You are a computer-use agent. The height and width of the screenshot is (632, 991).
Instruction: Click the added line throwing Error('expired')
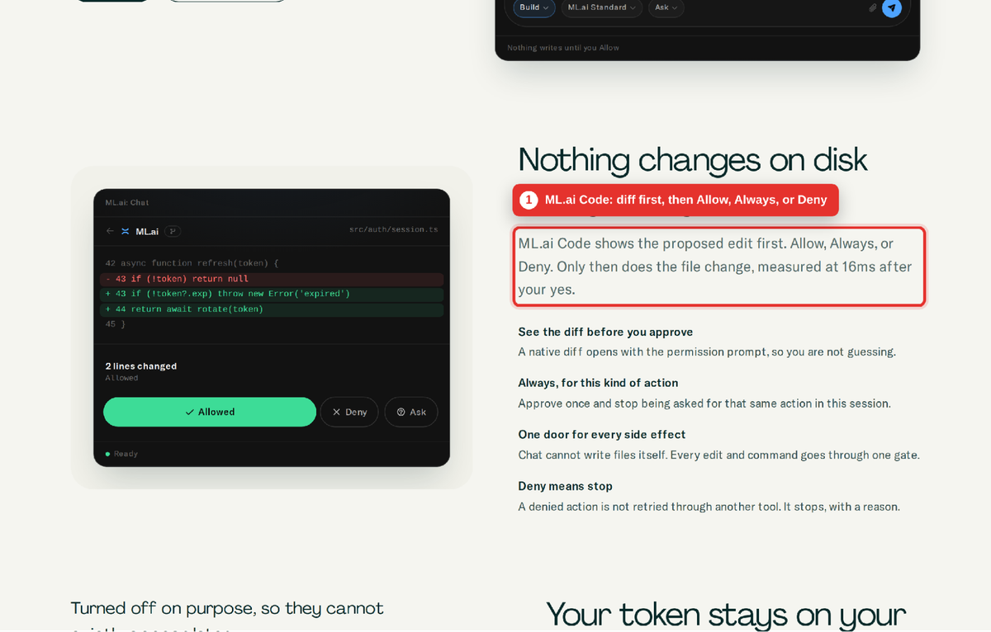click(x=272, y=294)
